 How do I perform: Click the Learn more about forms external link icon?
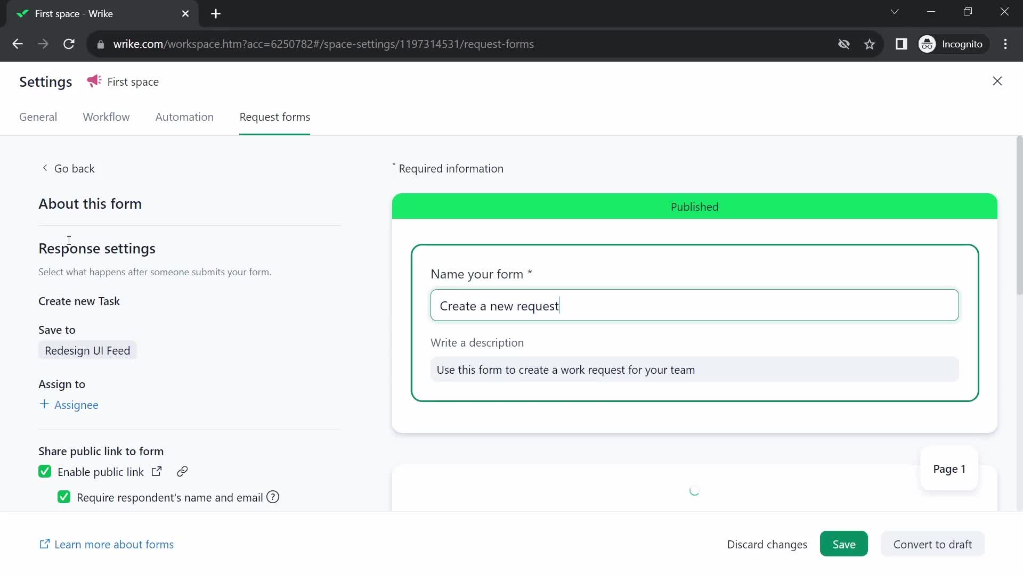click(x=44, y=544)
